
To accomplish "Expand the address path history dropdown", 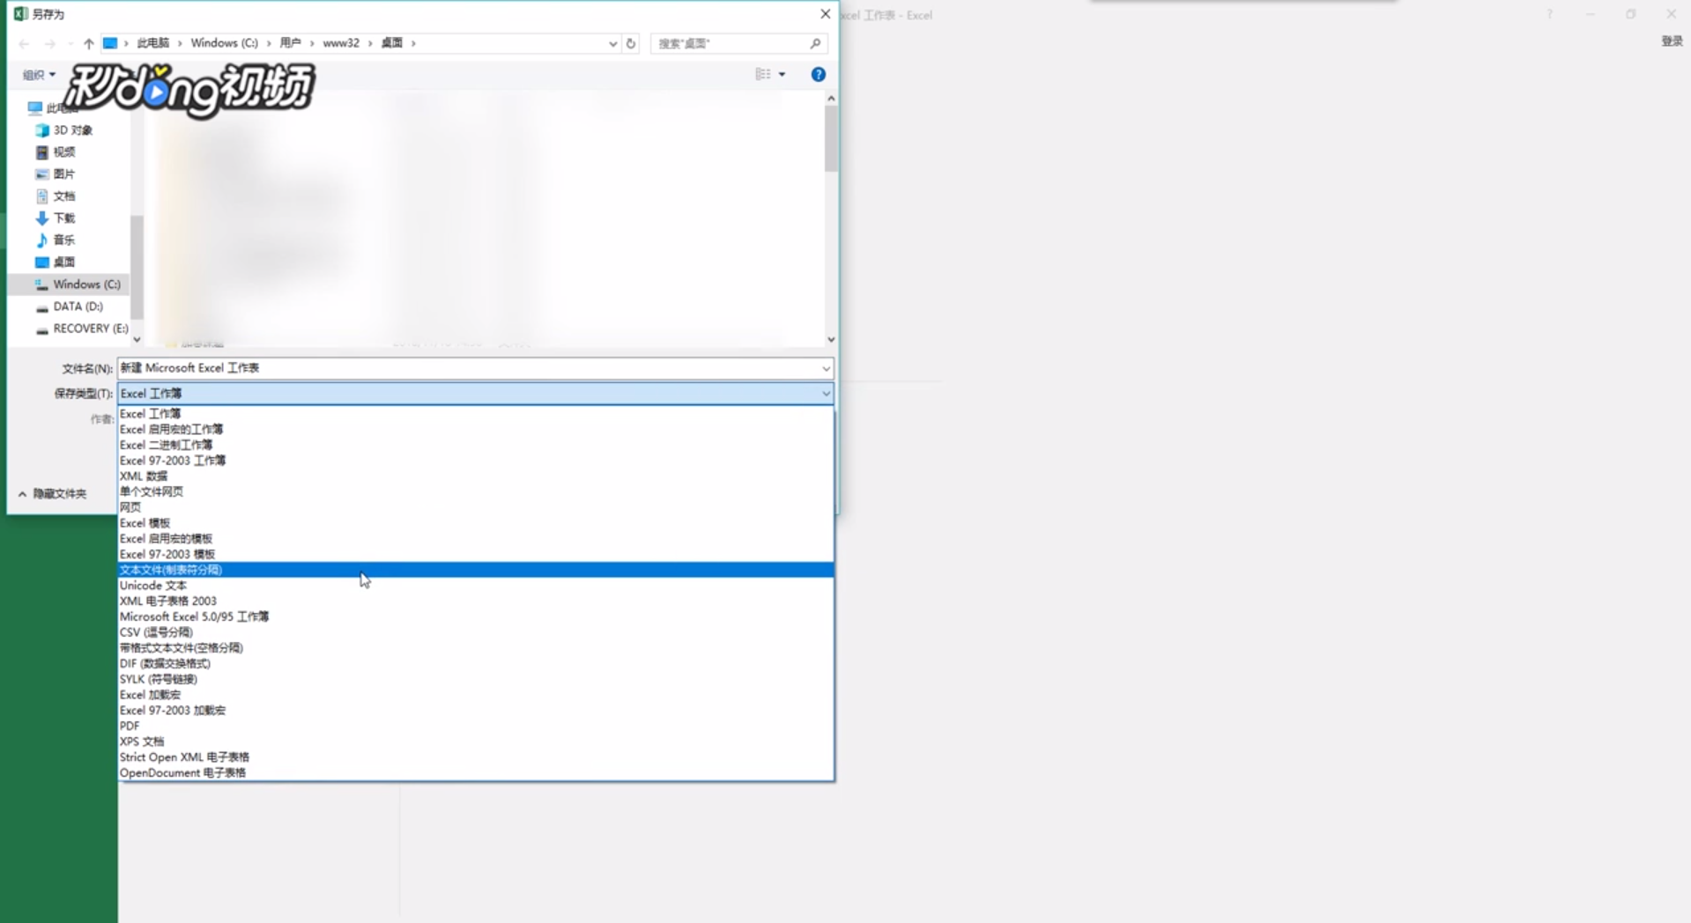I will click(612, 43).
